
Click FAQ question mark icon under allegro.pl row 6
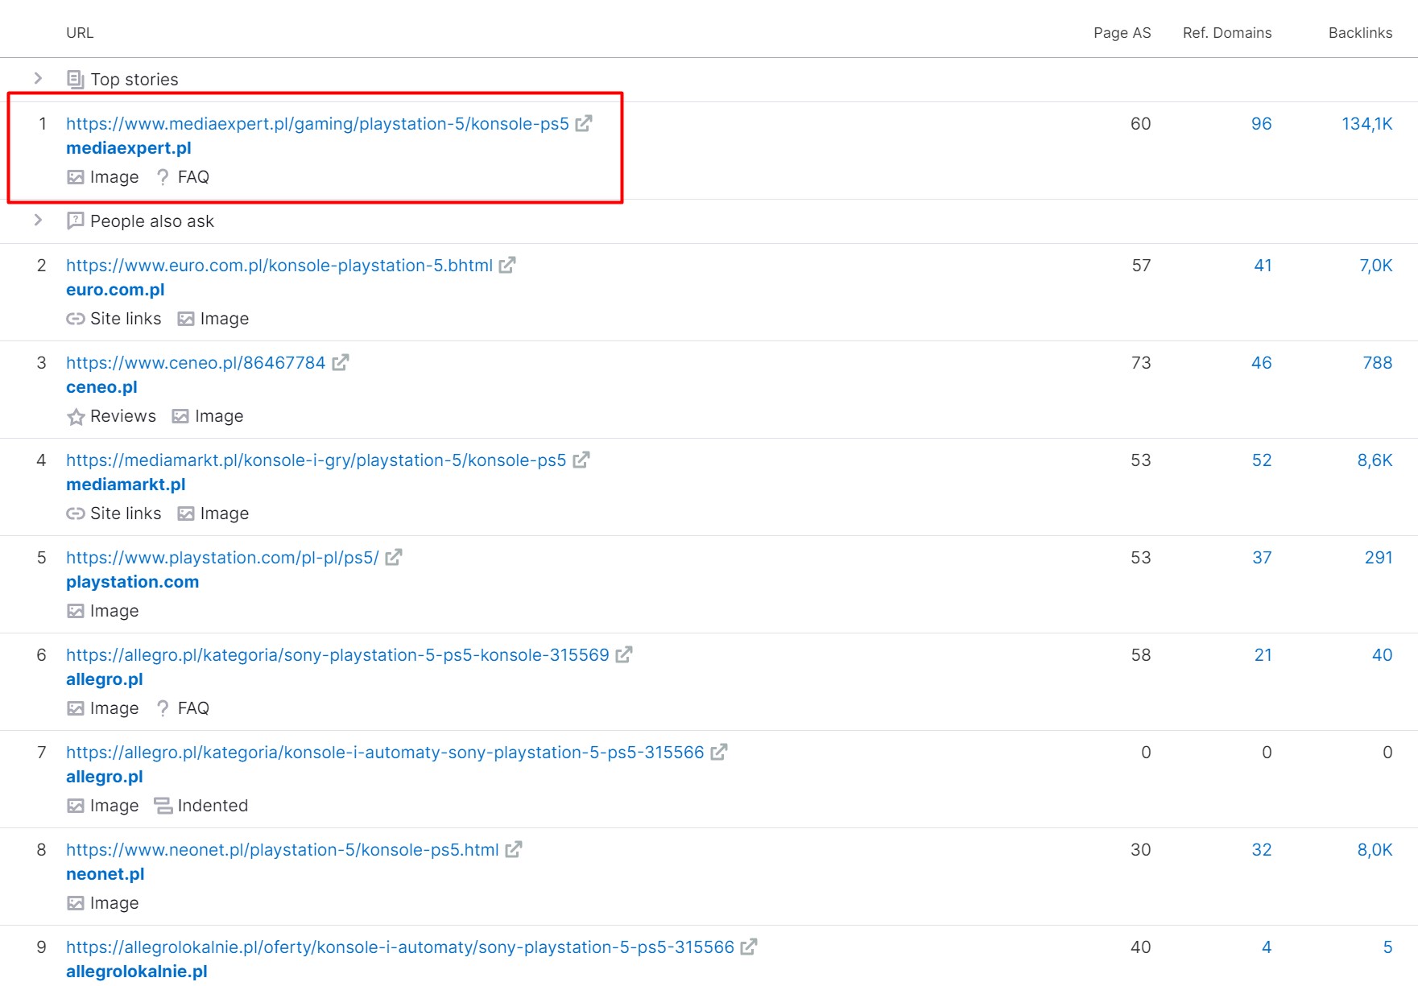(163, 708)
